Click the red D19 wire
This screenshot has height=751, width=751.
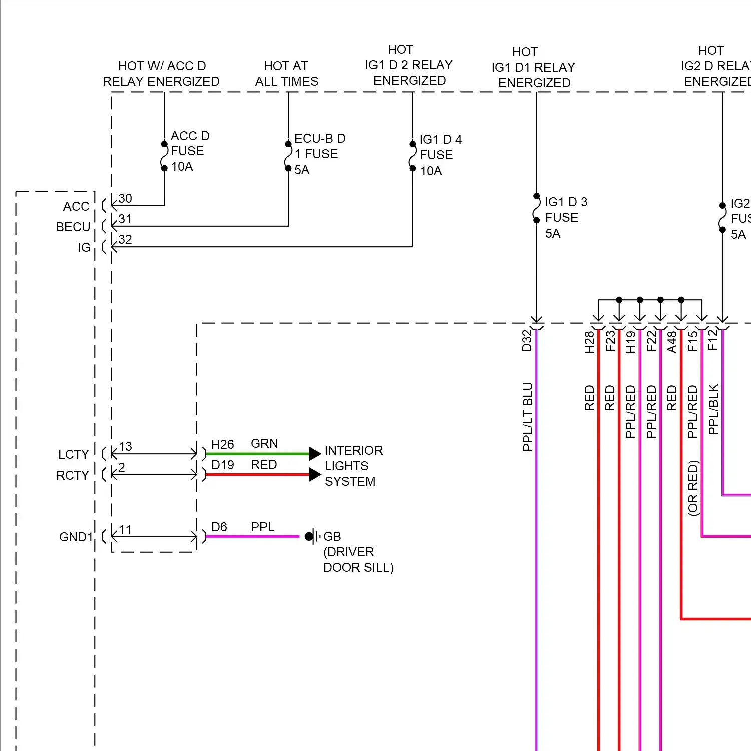[257, 474]
